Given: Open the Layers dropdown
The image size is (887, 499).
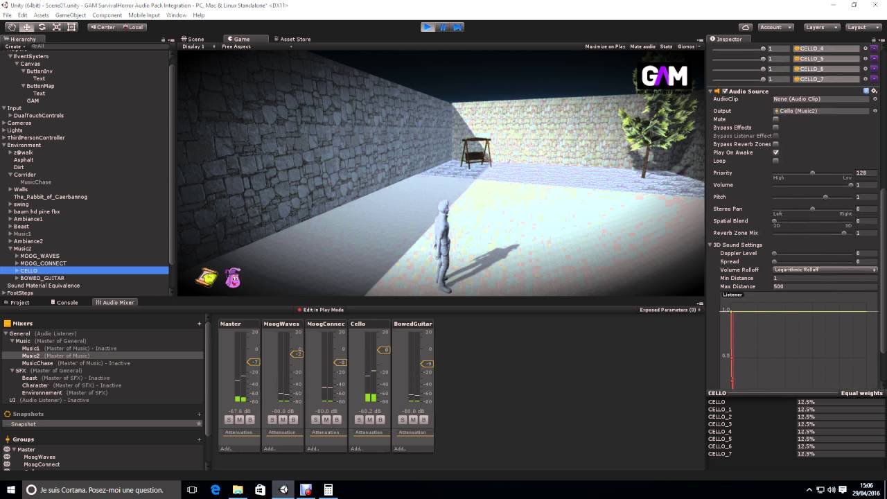Looking at the screenshot, I should (822, 27).
